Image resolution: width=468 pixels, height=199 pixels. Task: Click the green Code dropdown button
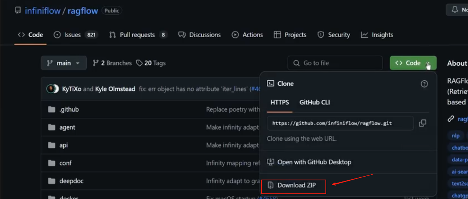pyautogui.click(x=413, y=63)
